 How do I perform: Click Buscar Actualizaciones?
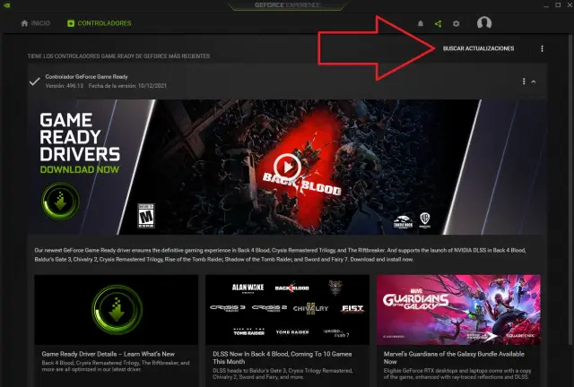(478, 48)
